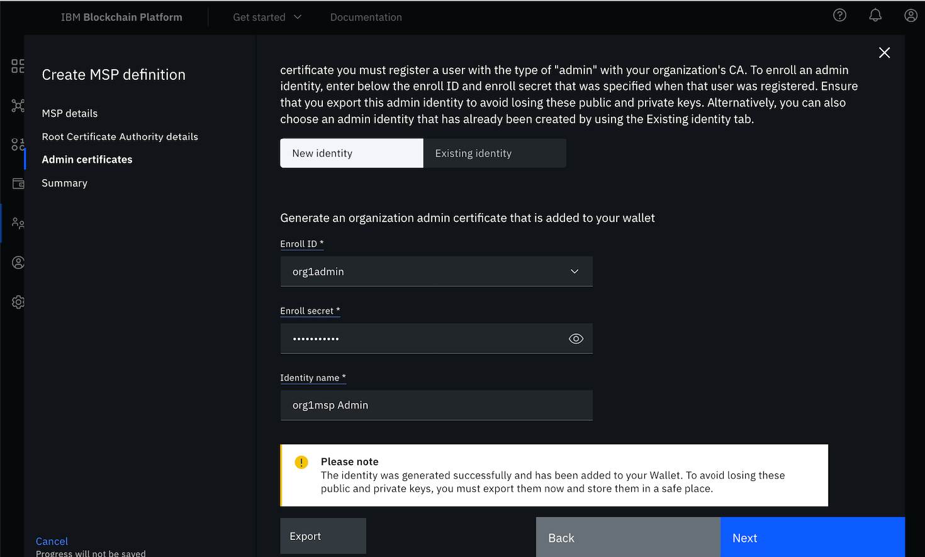
Task: Open the Channels network icon in sidebar
Action: [x=18, y=106]
